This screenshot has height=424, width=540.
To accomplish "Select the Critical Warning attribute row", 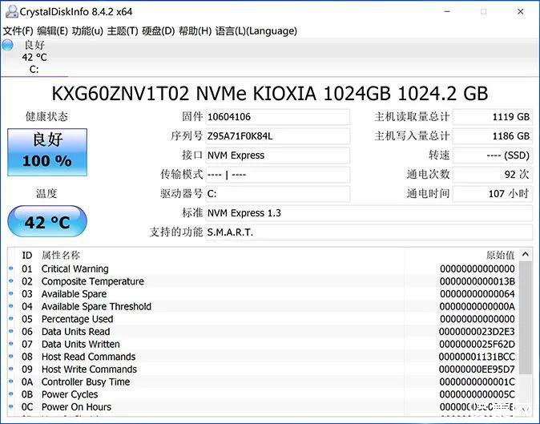I will [x=263, y=269].
